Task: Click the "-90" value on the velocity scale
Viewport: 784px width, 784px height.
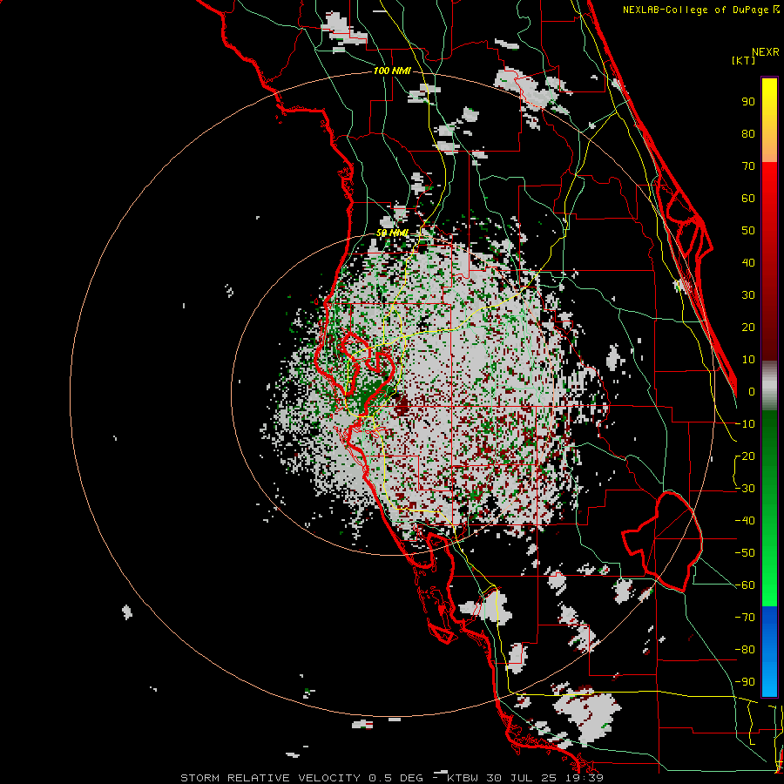Action: 745,682
